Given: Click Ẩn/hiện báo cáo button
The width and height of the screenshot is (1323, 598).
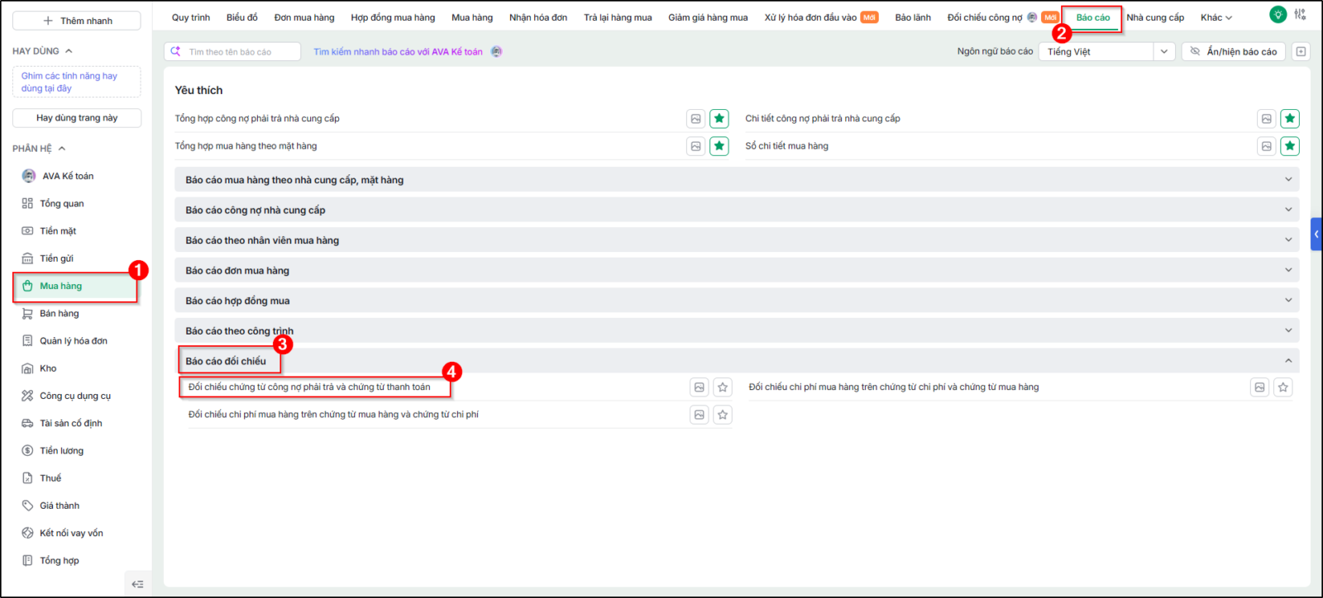Looking at the screenshot, I should (x=1233, y=51).
